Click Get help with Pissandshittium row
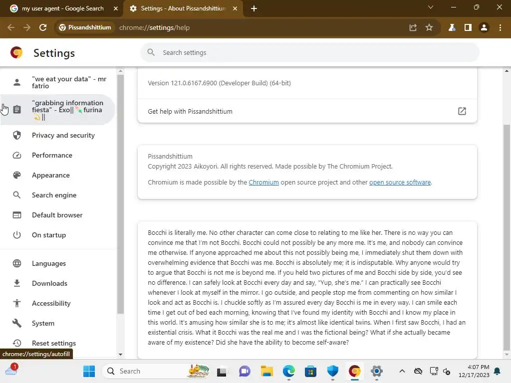Screen dimensions: 511x383 [307, 111]
